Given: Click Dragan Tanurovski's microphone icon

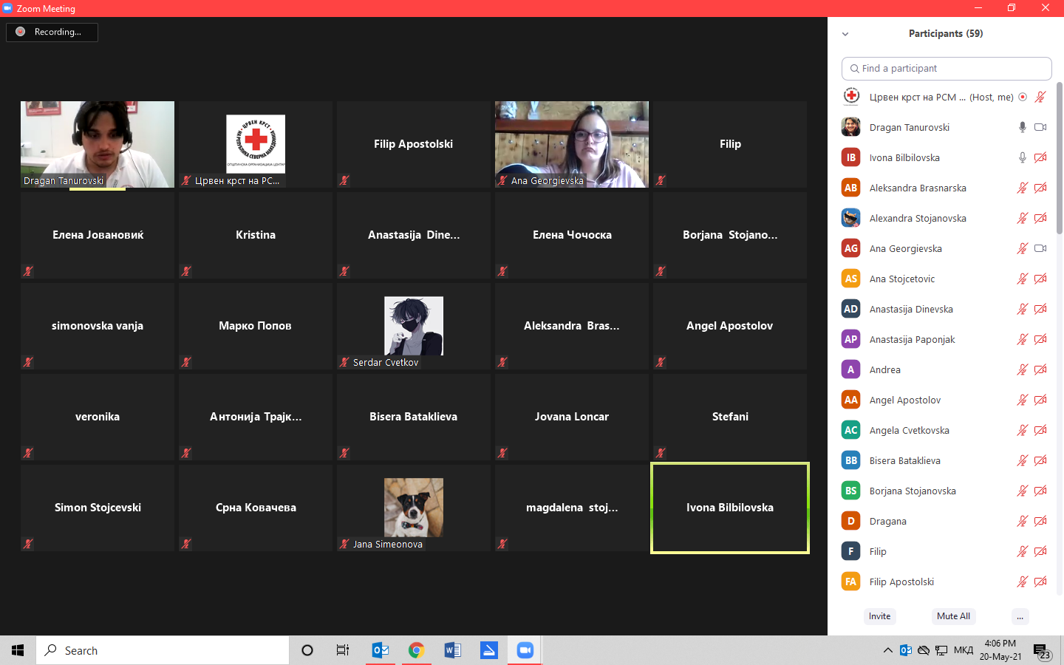Looking at the screenshot, I should (x=1023, y=127).
